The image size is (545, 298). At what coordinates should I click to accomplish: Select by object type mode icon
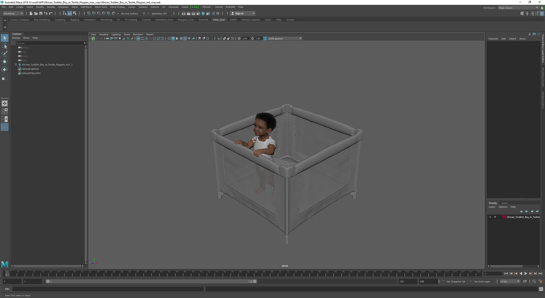click(70, 13)
